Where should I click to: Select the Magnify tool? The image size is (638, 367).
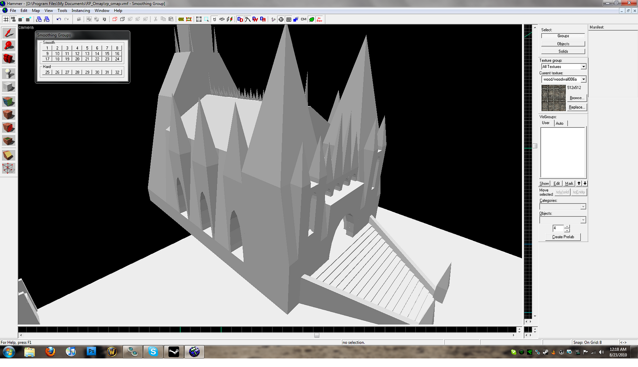[x=9, y=46]
